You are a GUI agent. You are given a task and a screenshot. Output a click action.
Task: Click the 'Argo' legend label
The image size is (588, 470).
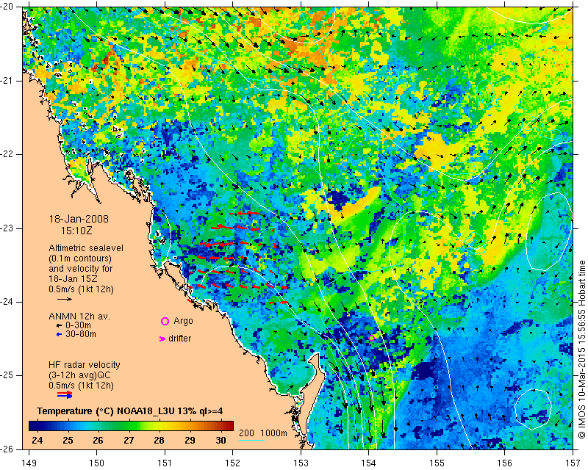183,321
